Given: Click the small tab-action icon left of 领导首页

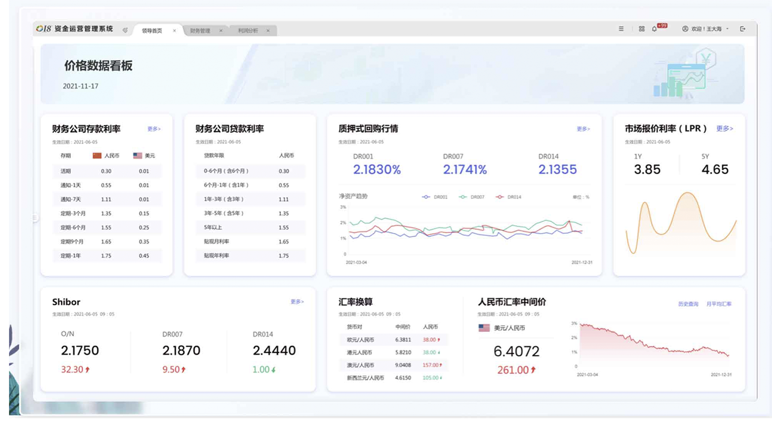Looking at the screenshot, I should click(126, 30).
